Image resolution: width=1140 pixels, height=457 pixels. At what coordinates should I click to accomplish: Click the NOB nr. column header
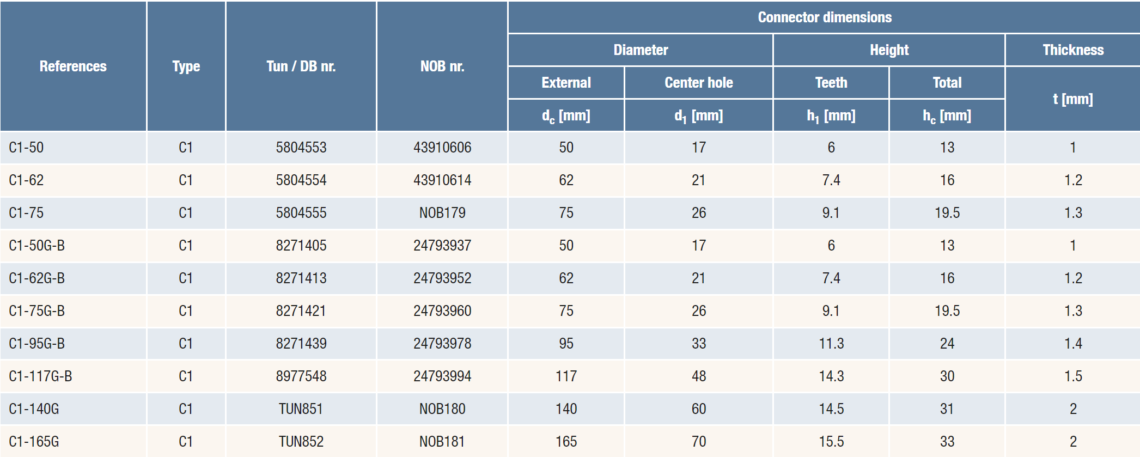pos(442,66)
